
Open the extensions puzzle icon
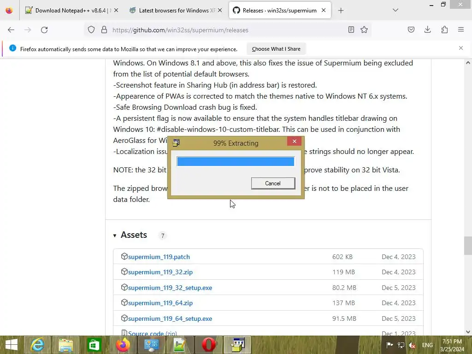point(444,29)
